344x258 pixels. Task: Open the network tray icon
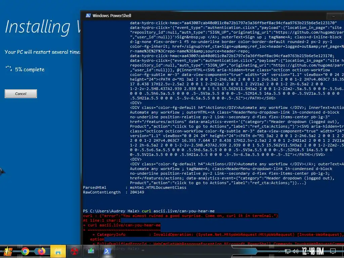(288, 251)
